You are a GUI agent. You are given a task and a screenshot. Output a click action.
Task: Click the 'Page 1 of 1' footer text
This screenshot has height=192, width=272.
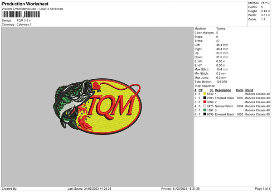(262, 189)
